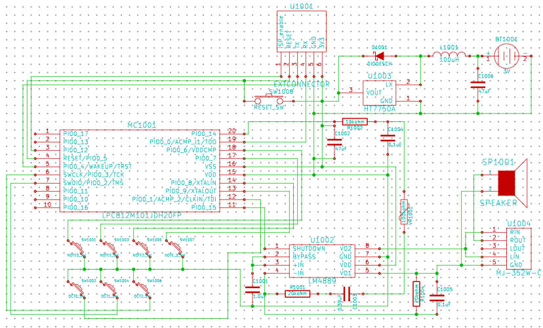Click the SPEAKER value label
This screenshot has width=543, height=328.
[x=498, y=203]
